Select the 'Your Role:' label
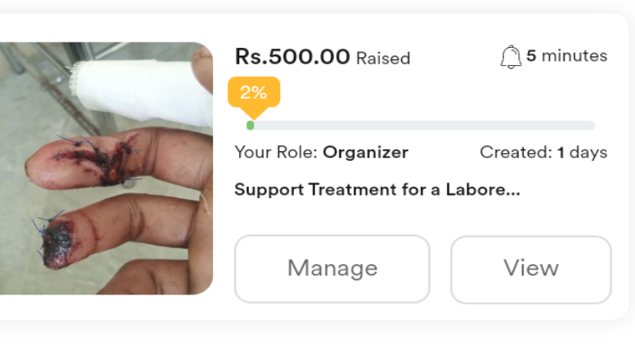This screenshot has width=635, height=358. click(277, 153)
